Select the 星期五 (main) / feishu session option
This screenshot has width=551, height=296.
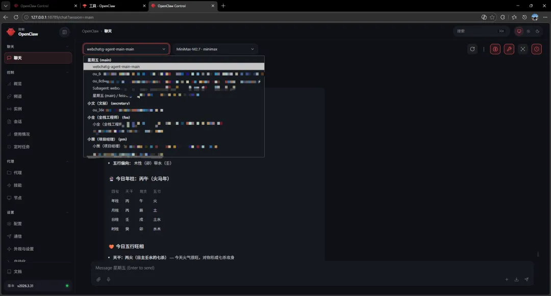(x=173, y=95)
